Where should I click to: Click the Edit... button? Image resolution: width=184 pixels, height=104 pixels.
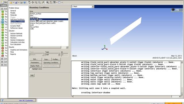[x=36, y=59]
